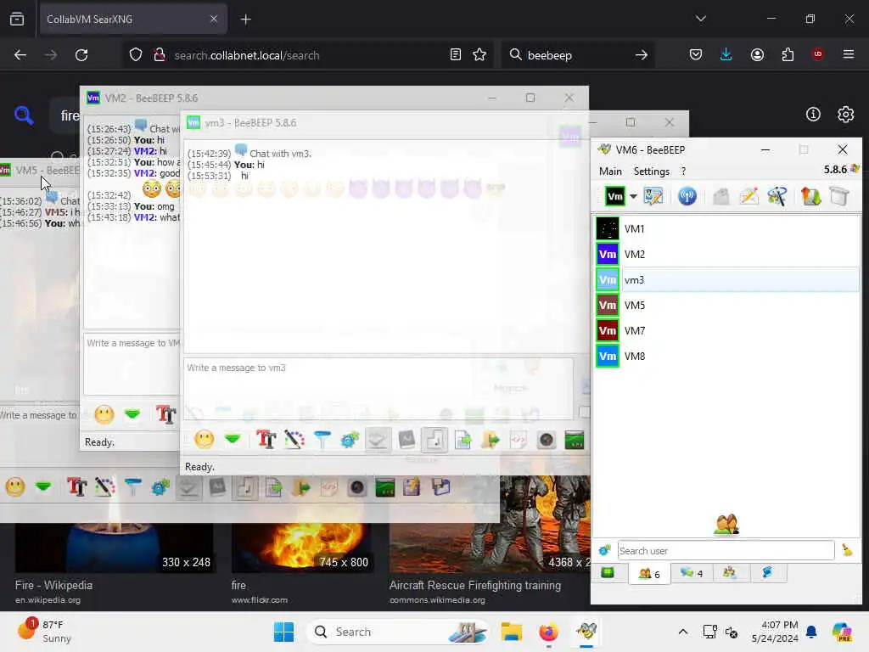Select user vm3 in the user list
Screen dimensions: 869x652
pyautogui.click(x=726, y=280)
